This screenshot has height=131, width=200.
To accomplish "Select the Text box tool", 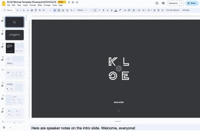I will 59,10.
